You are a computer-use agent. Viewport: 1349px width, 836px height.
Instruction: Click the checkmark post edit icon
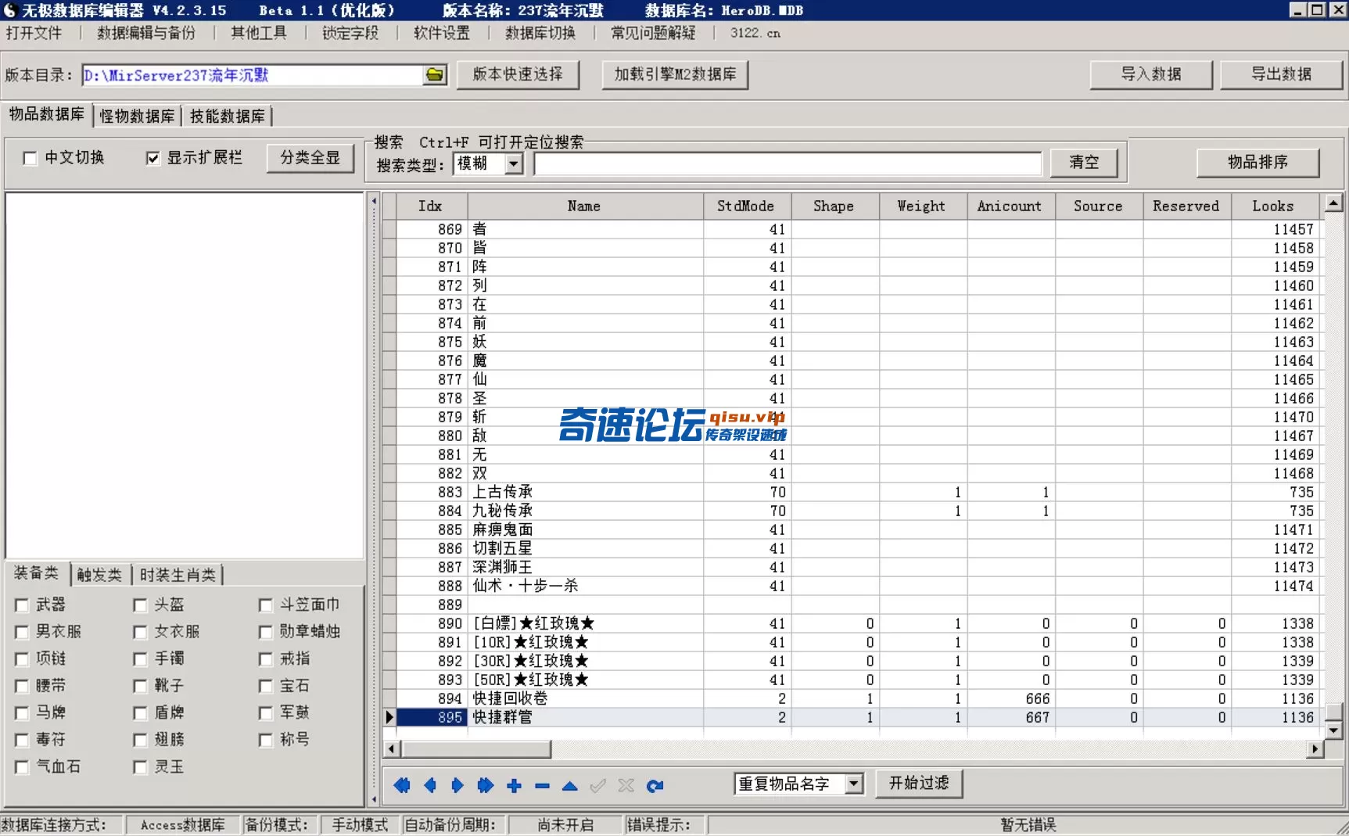(598, 785)
